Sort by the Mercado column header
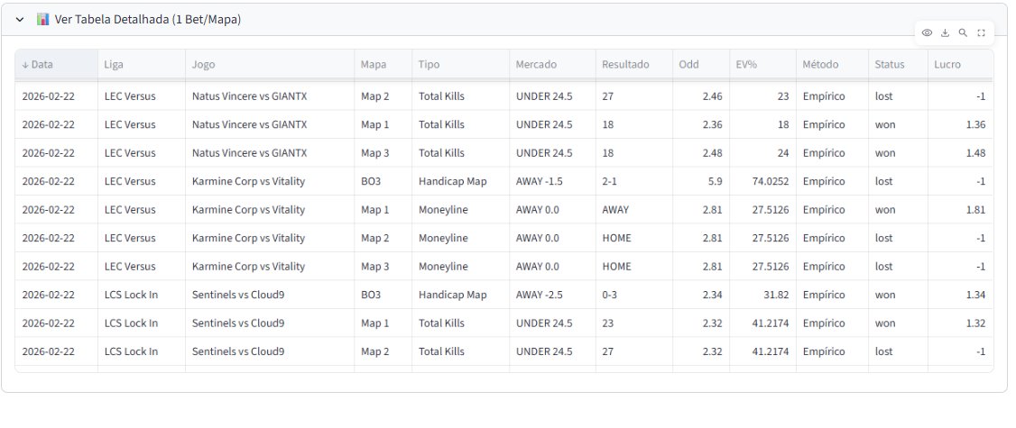This screenshot has width=1016, height=428. [552, 65]
